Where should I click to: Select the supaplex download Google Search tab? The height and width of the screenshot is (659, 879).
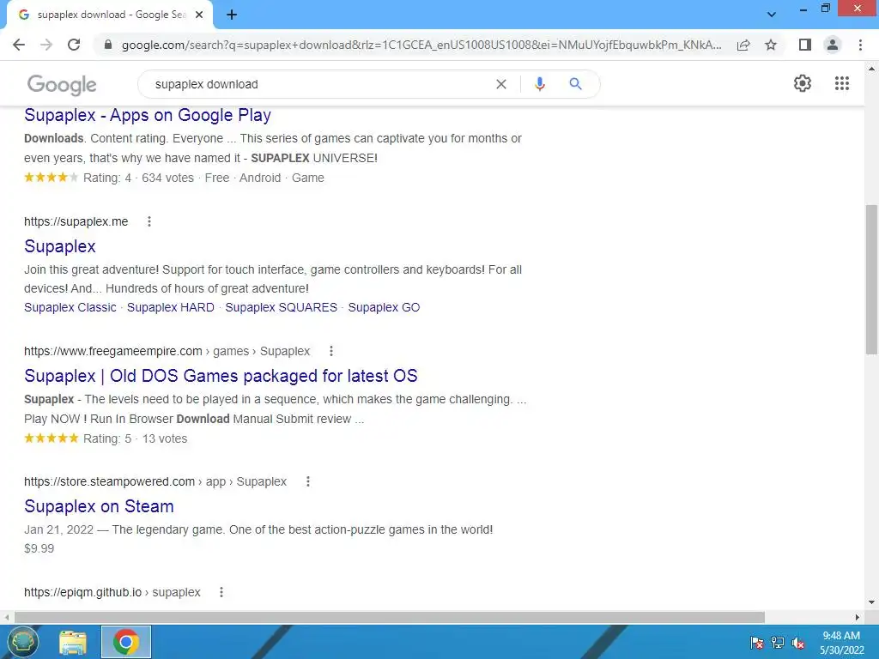click(x=110, y=15)
